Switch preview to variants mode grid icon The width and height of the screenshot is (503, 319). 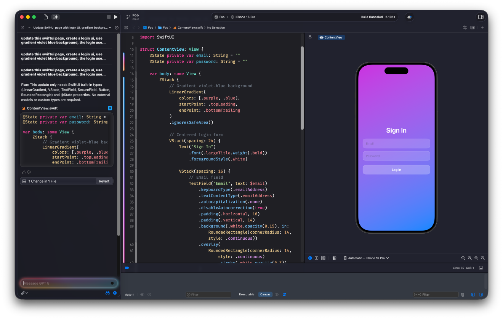[x=323, y=258]
